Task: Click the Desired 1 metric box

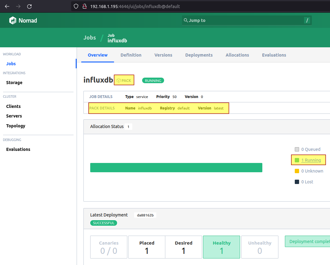Action: point(184,247)
